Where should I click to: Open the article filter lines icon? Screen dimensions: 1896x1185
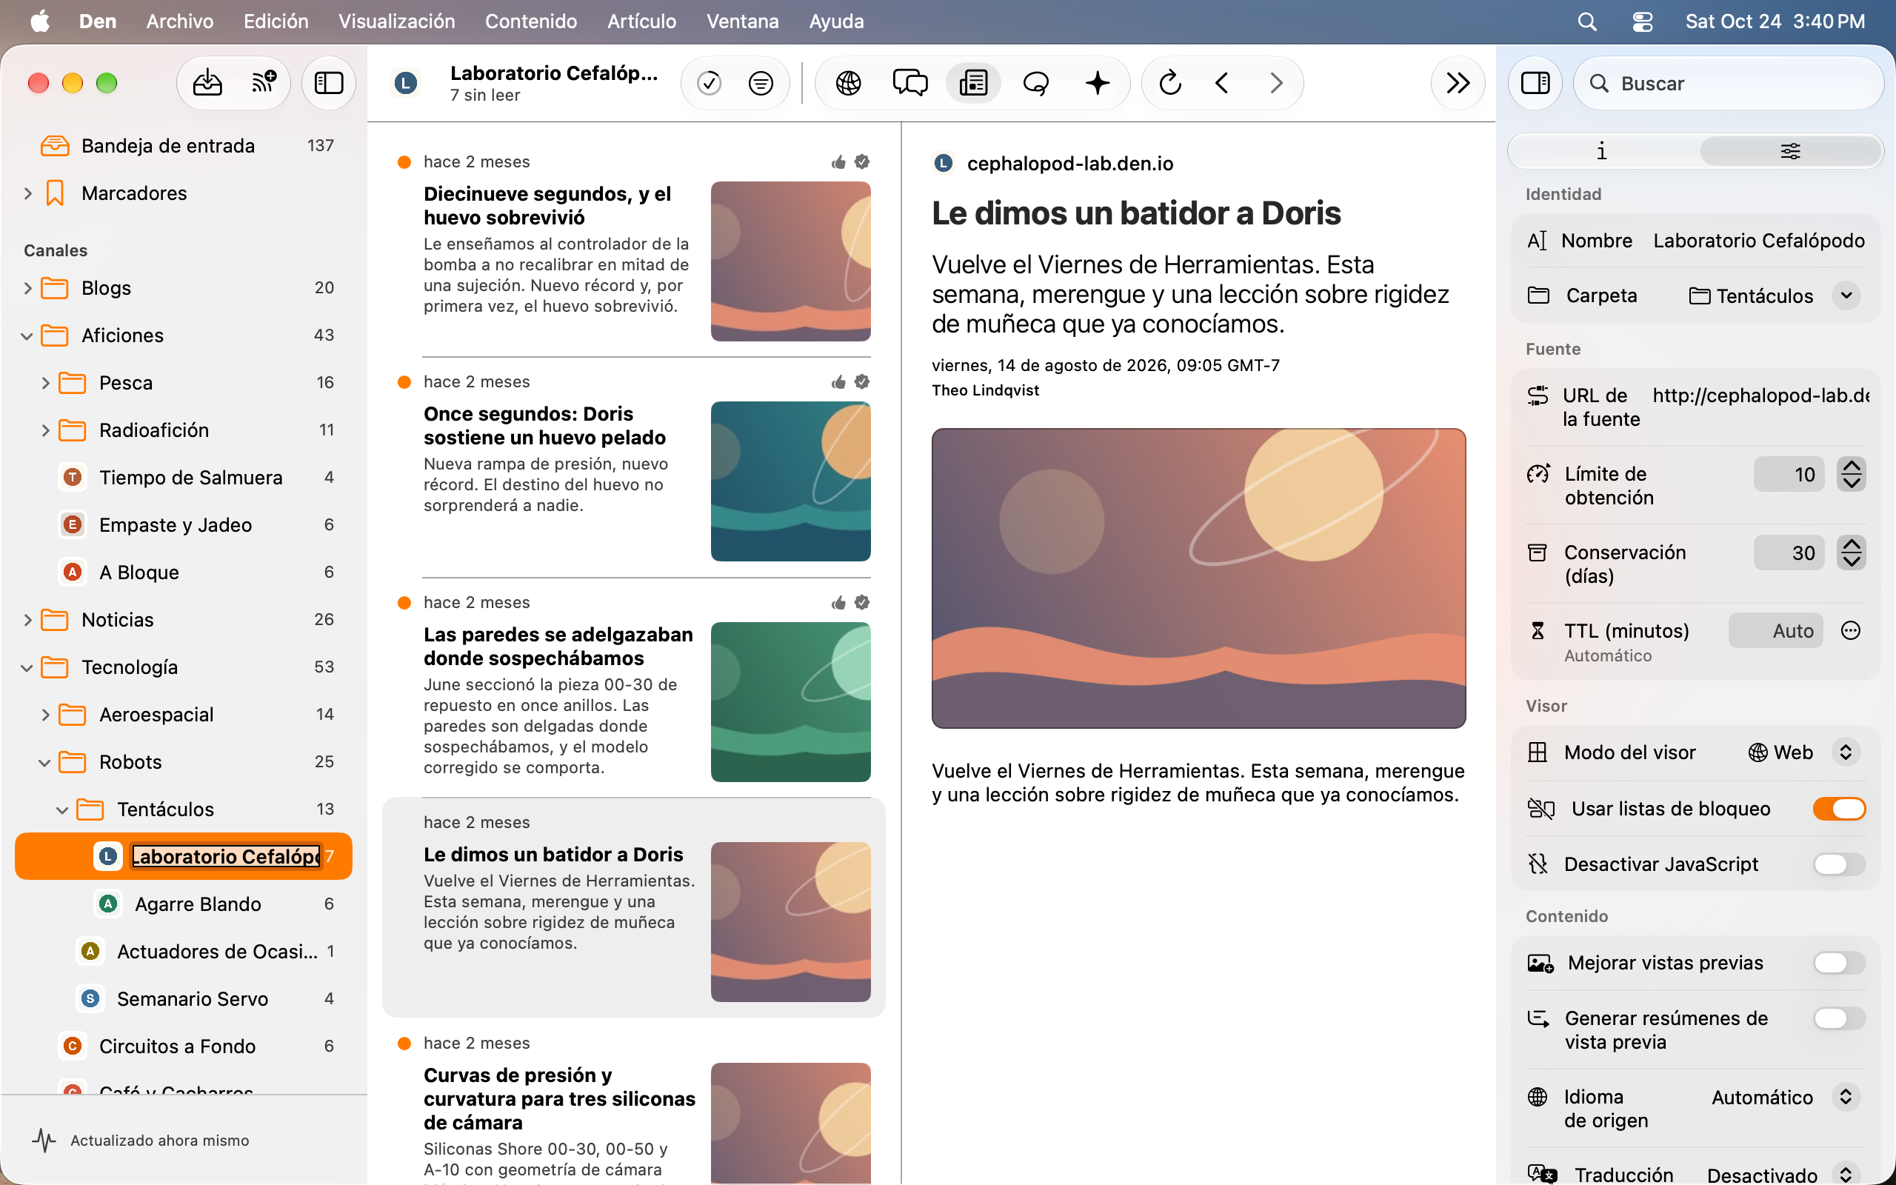[761, 82]
